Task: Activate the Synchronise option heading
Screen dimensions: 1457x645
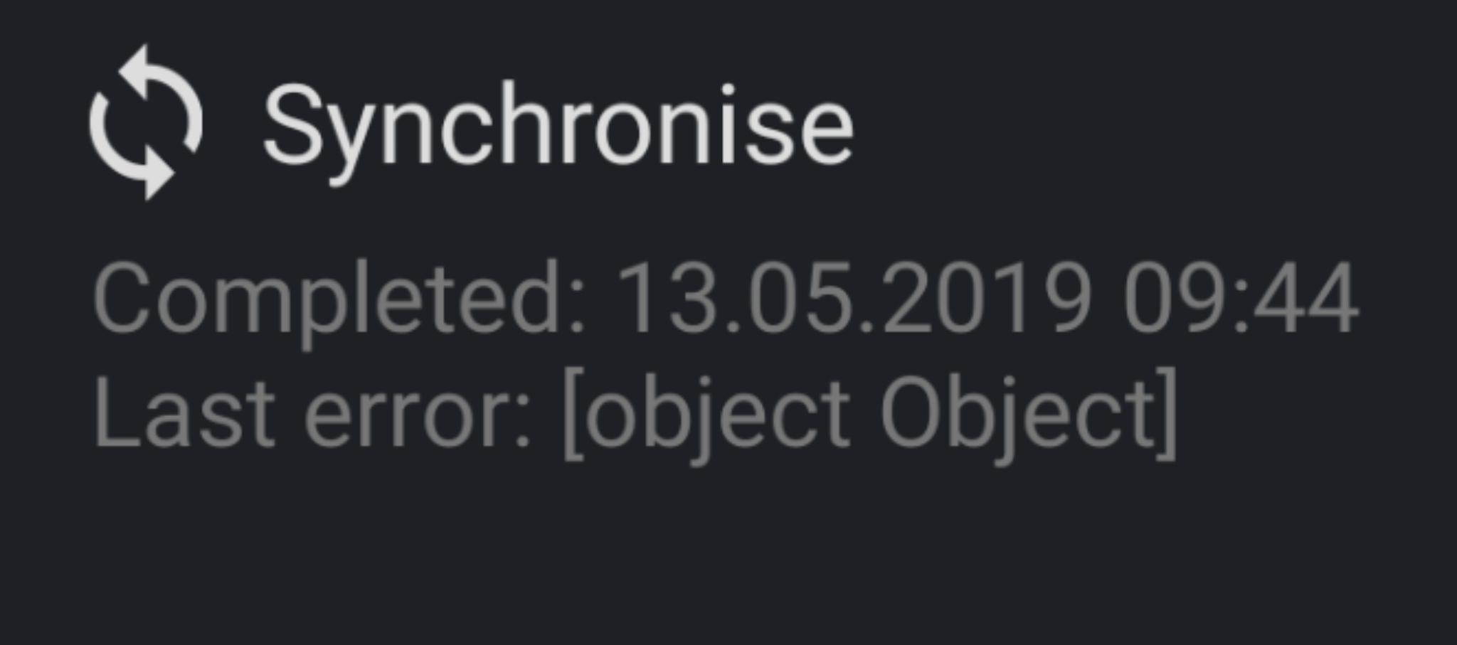Action: coord(558,126)
